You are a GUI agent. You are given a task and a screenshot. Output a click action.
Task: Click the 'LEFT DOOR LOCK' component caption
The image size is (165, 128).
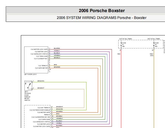click(x=30, y=74)
